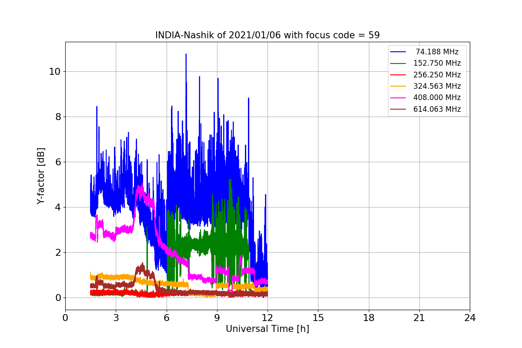
Task: Click the magenta line legend swatch
Action: pos(398,98)
